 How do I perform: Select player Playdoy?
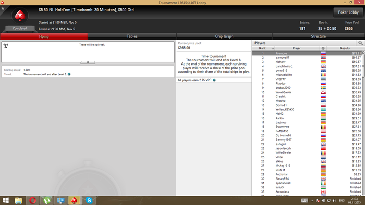pos(307,84)
